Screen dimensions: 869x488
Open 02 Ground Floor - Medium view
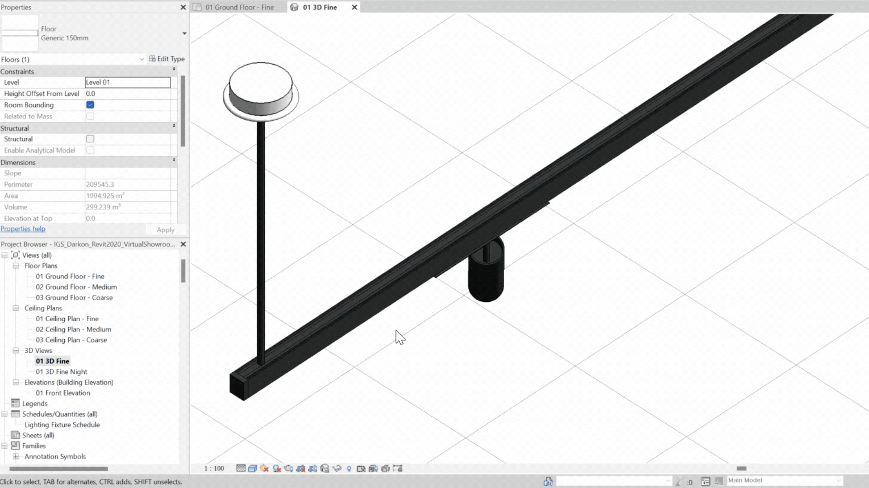[x=76, y=287]
